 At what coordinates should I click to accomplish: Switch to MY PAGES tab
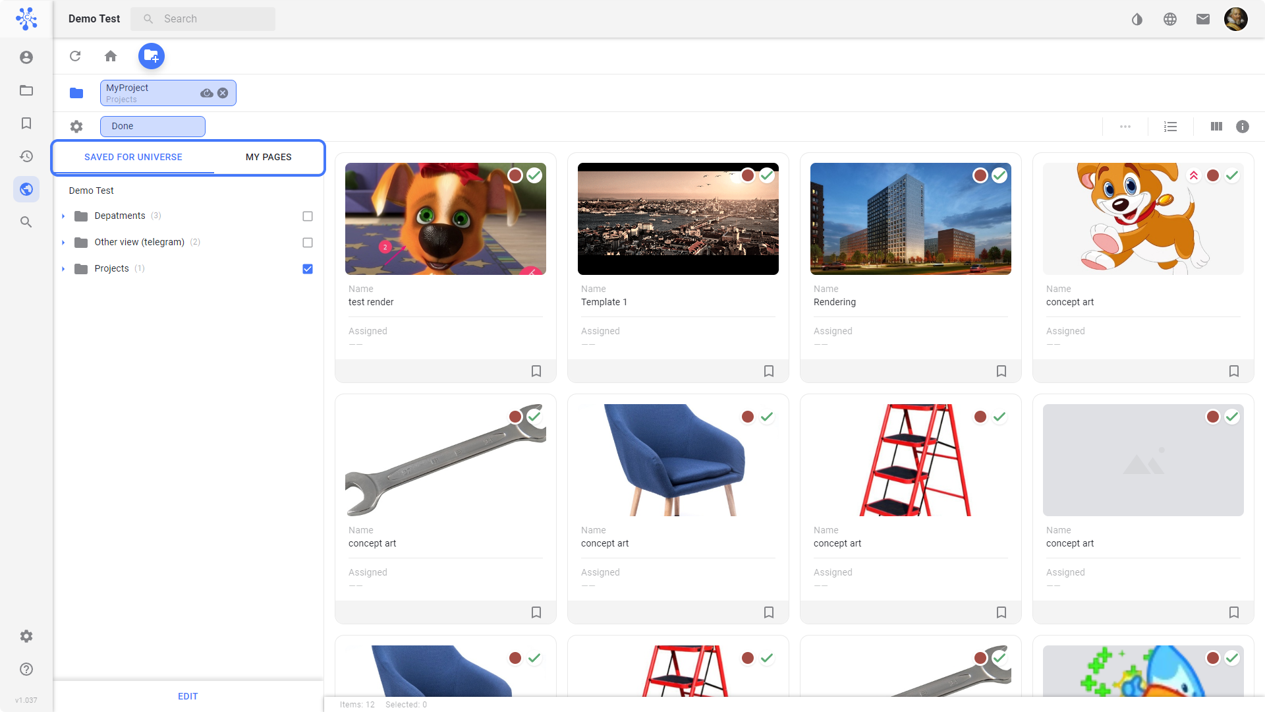coord(269,157)
